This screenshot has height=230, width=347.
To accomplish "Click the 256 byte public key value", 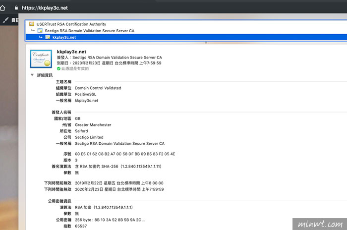I will pos(110,220).
